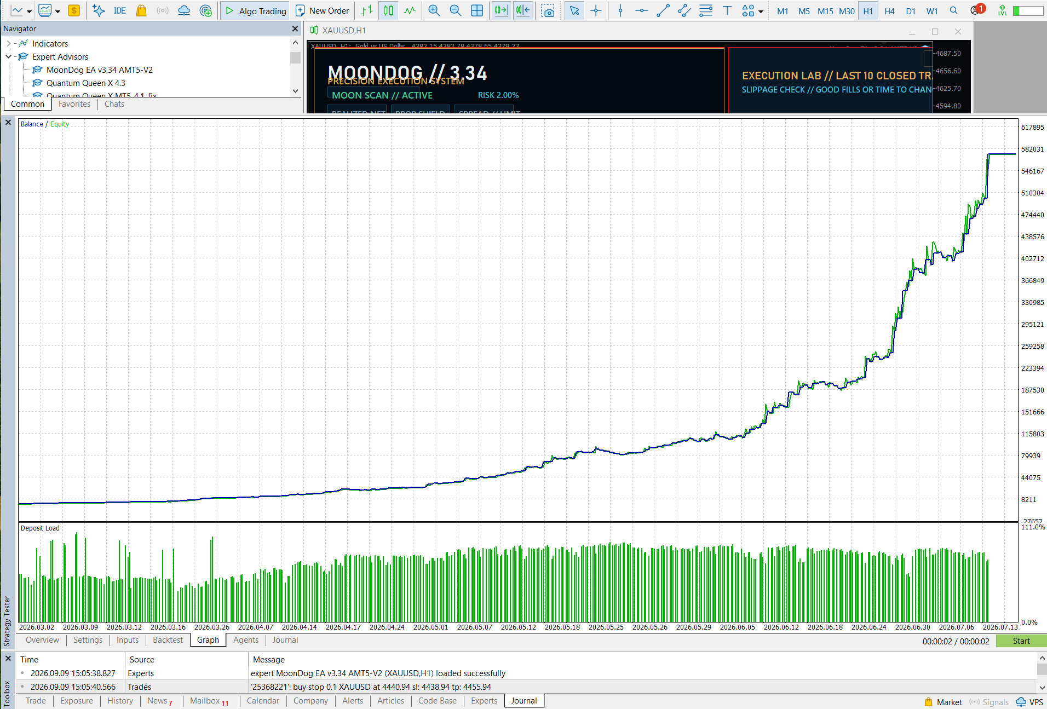Collapse the Expert Advisors tree node

tap(9, 56)
